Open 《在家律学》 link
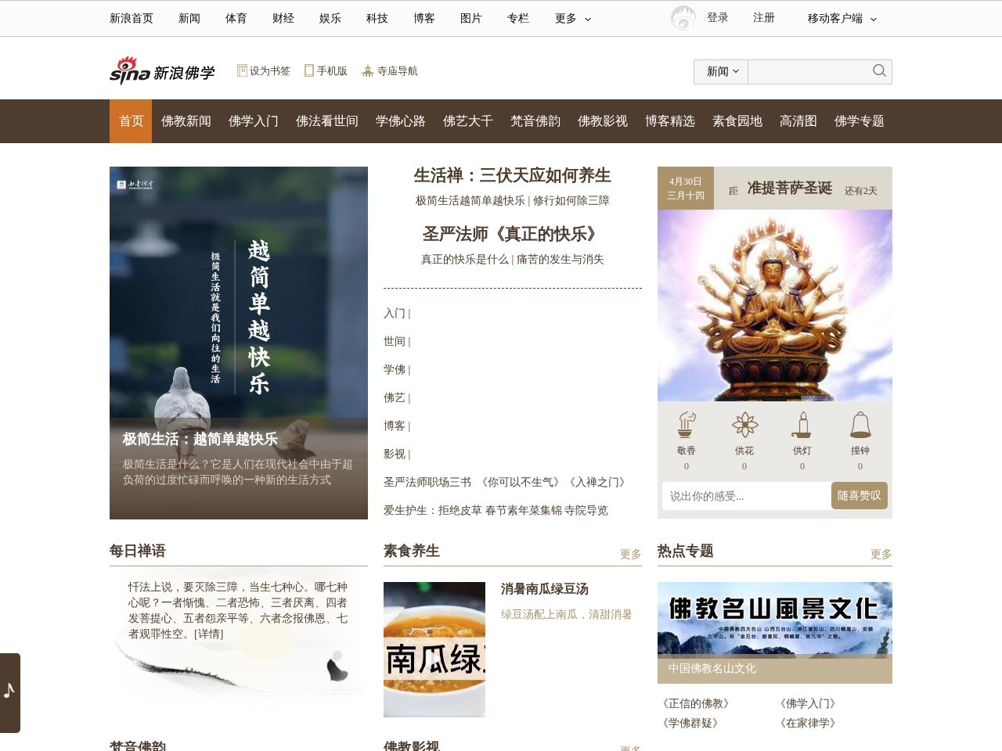The width and height of the screenshot is (1002, 751). 809,723
